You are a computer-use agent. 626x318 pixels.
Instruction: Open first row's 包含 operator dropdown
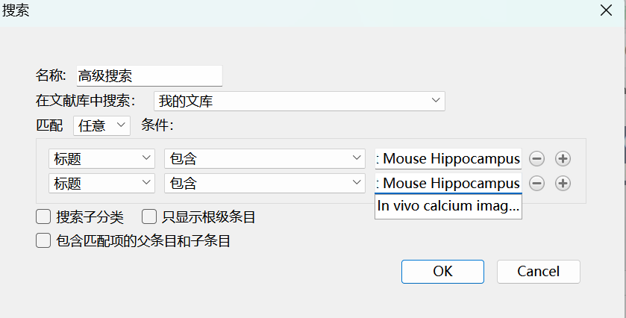264,158
